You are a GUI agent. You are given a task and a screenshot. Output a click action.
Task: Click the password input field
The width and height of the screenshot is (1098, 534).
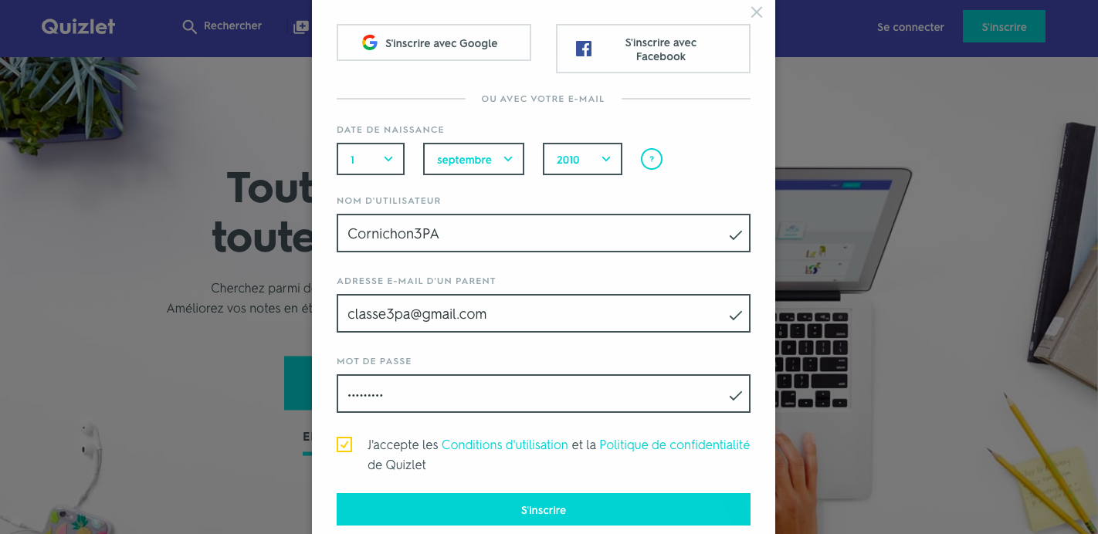533,394
